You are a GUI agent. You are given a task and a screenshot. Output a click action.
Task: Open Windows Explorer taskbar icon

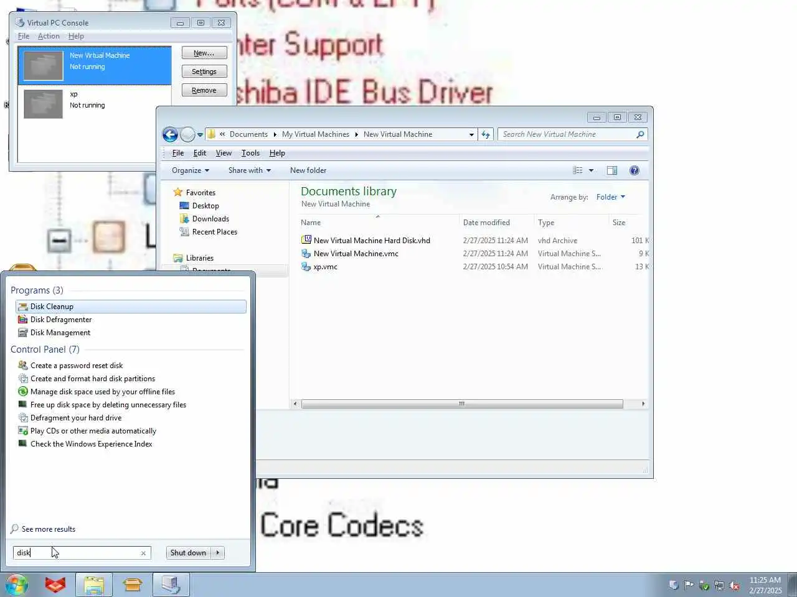pyautogui.click(x=94, y=585)
